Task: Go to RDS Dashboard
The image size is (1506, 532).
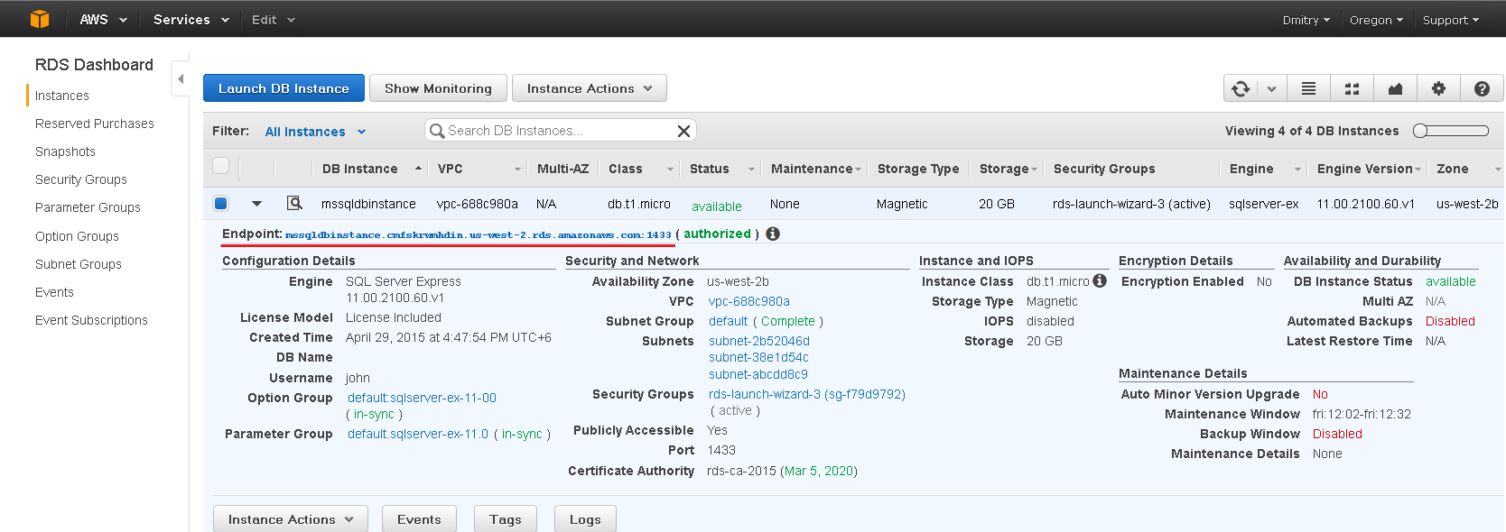Action: click(x=94, y=65)
